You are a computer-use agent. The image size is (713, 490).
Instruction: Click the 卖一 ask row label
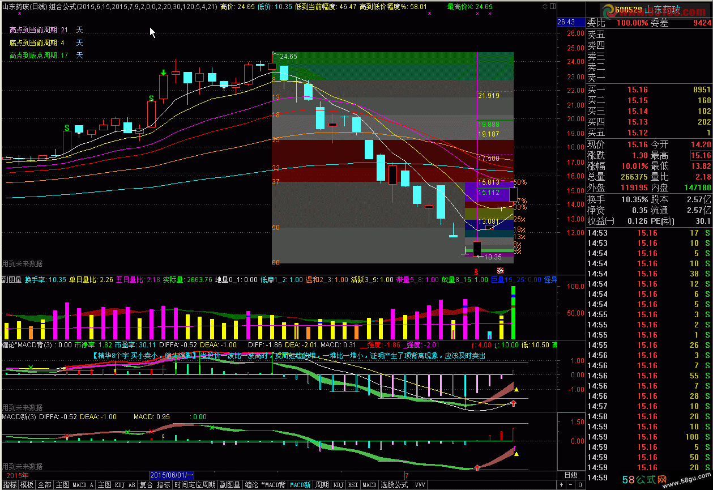click(x=596, y=78)
